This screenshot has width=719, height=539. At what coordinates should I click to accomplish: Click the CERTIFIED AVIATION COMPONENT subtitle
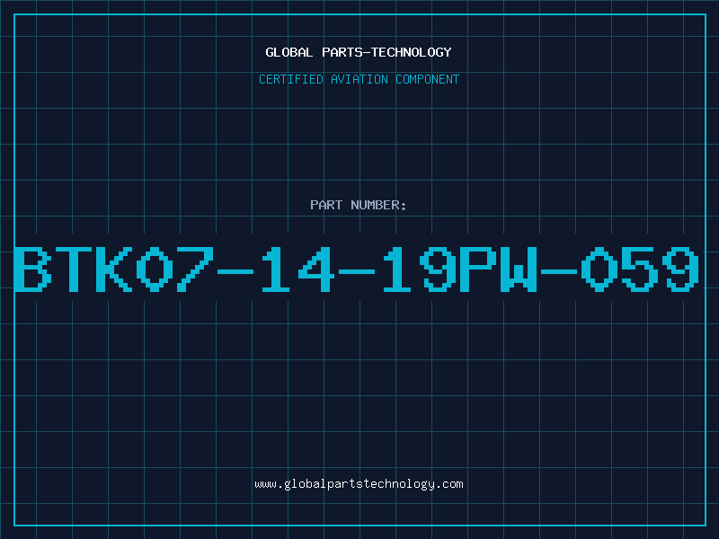tap(359, 79)
